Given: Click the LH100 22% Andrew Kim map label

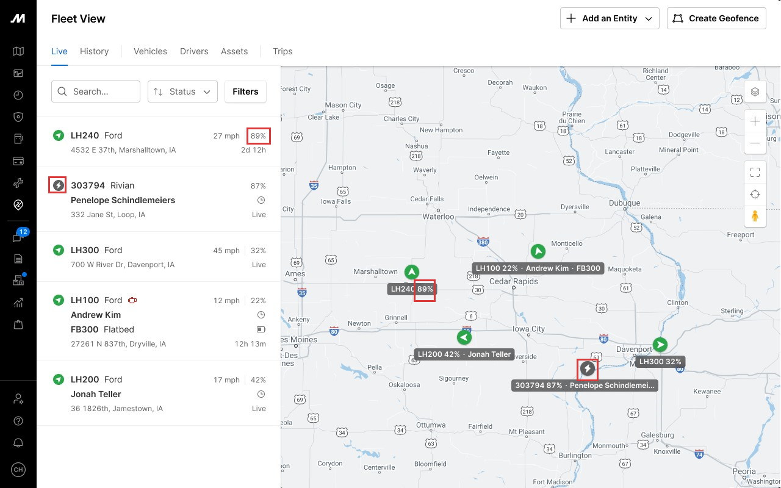Looking at the screenshot, I should [x=538, y=268].
